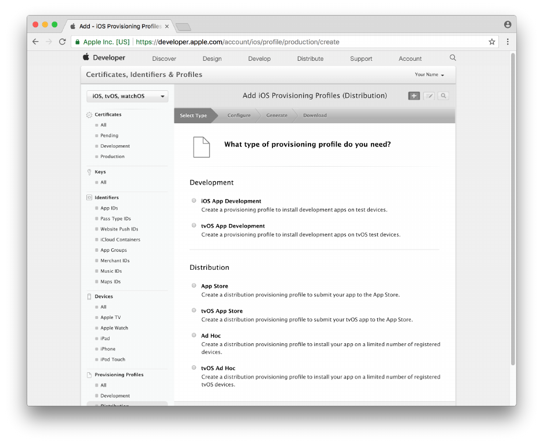Screen dimensions: 543x444
Task: Select the Ad Hoc radio button
Action: 194,335
